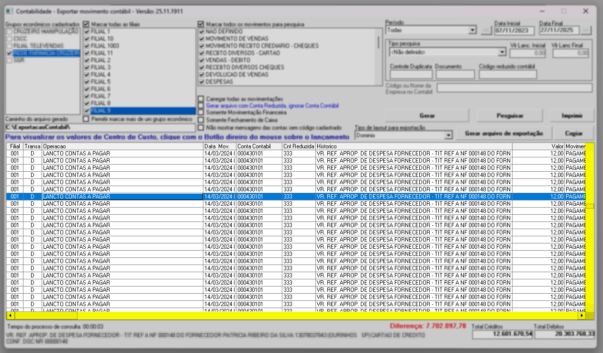Click the previous period arrow button
This screenshot has width=603, height=353.
486,31
